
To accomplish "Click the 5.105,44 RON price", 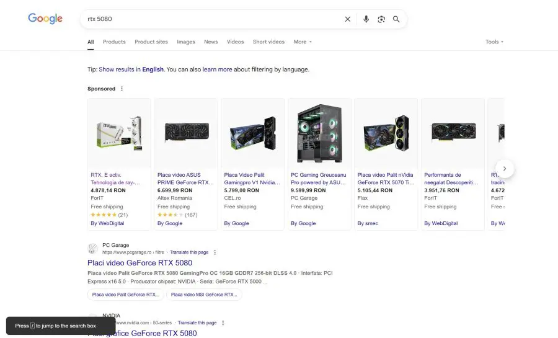I will click(375, 190).
